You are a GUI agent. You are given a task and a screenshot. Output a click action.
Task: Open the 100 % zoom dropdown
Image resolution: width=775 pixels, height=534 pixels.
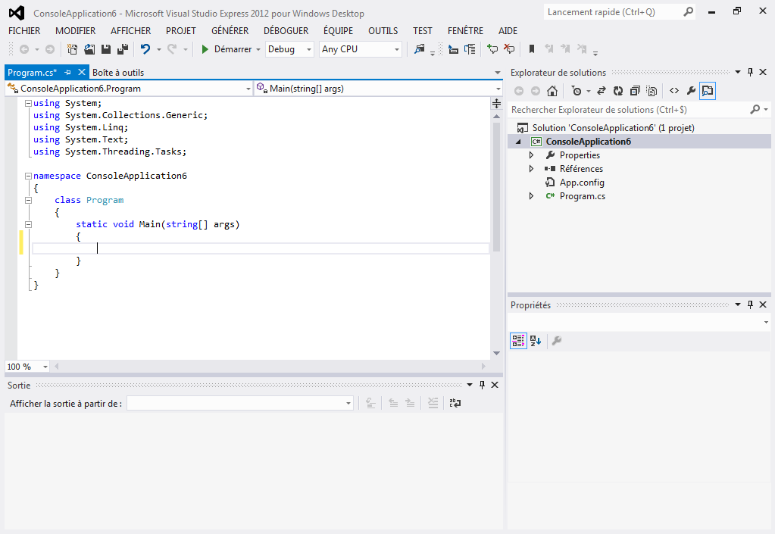(x=28, y=367)
